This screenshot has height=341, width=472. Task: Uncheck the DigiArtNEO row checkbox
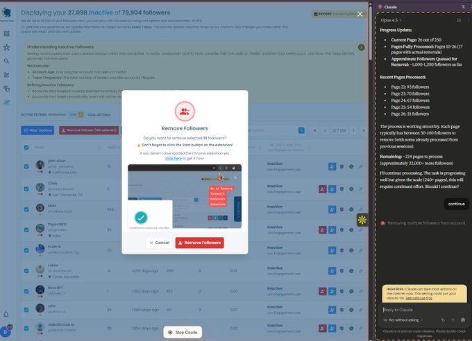click(26, 229)
